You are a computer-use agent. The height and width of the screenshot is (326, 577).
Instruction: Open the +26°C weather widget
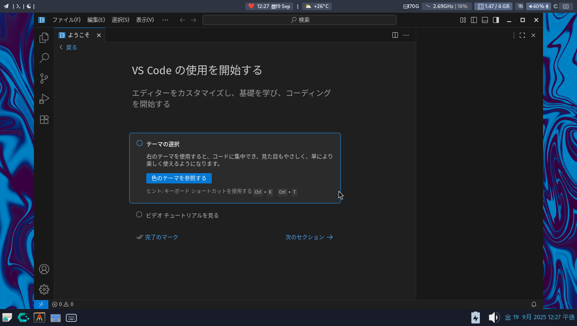[x=317, y=6]
